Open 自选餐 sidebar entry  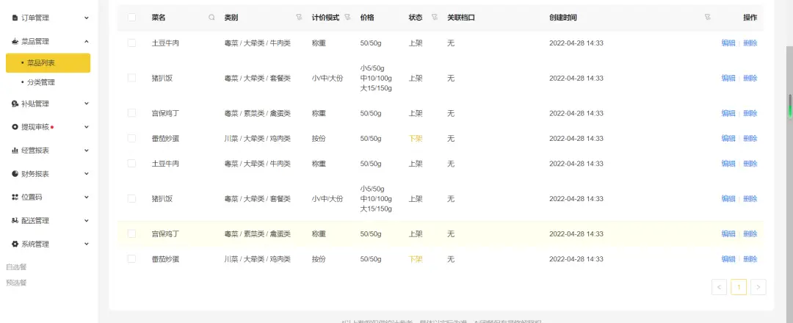pos(16,267)
